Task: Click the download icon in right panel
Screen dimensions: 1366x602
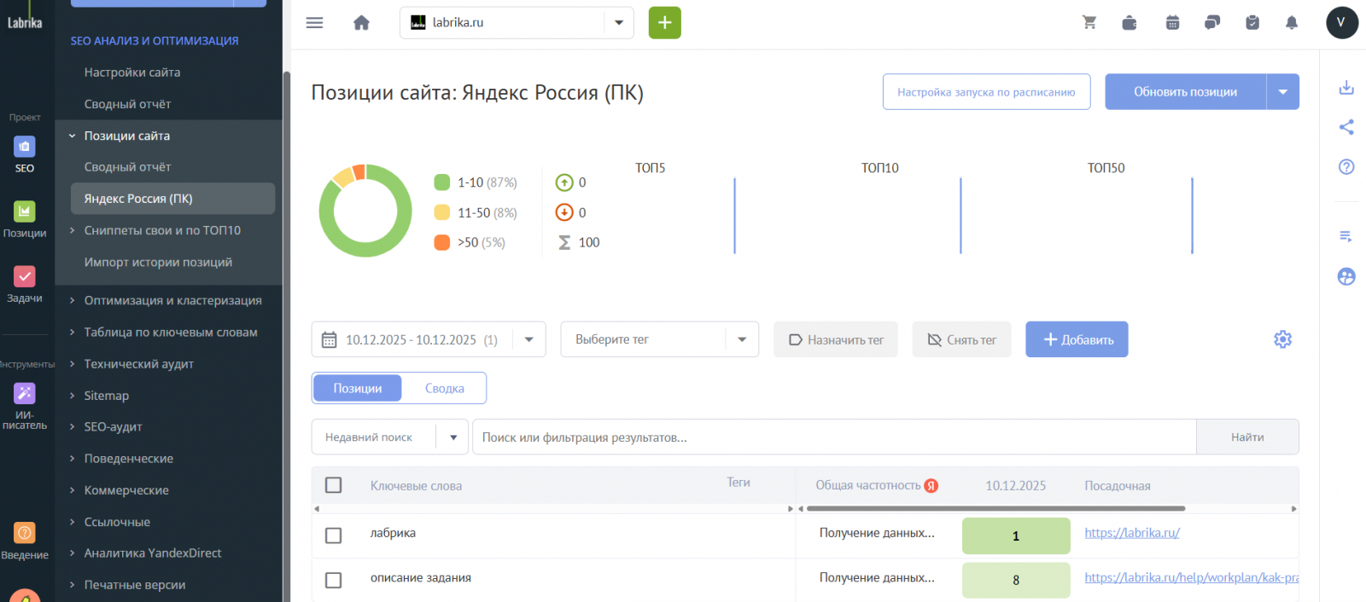Action: (x=1346, y=88)
